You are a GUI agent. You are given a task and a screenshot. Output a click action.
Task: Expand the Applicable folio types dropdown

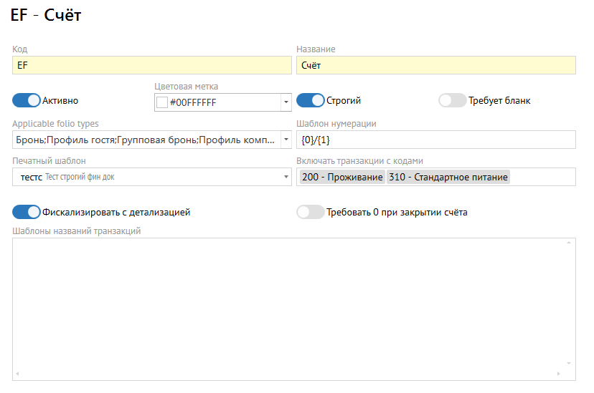(286, 140)
